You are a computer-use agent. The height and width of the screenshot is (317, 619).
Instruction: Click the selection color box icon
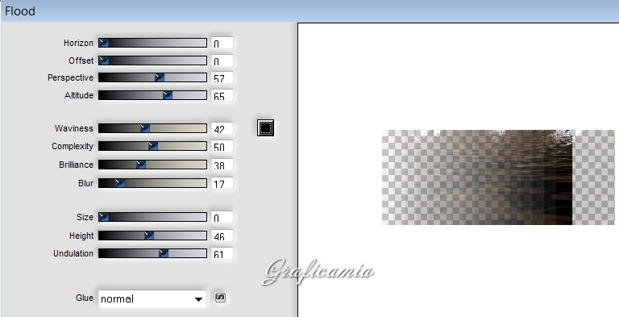[265, 128]
